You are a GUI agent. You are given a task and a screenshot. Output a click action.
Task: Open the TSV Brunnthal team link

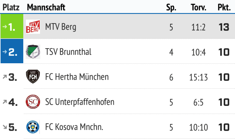pyautogui.click(x=68, y=52)
